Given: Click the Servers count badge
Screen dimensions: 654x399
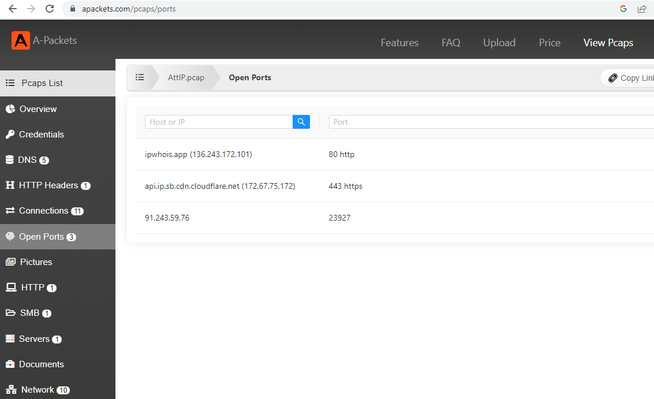Looking at the screenshot, I should [57, 340].
